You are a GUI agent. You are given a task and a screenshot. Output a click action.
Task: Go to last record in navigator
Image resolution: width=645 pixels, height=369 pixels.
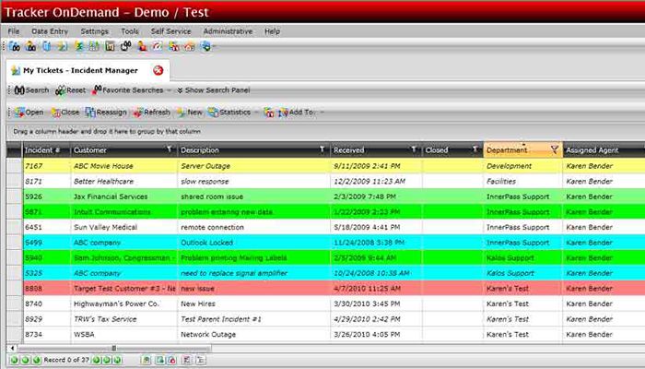click(x=118, y=360)
